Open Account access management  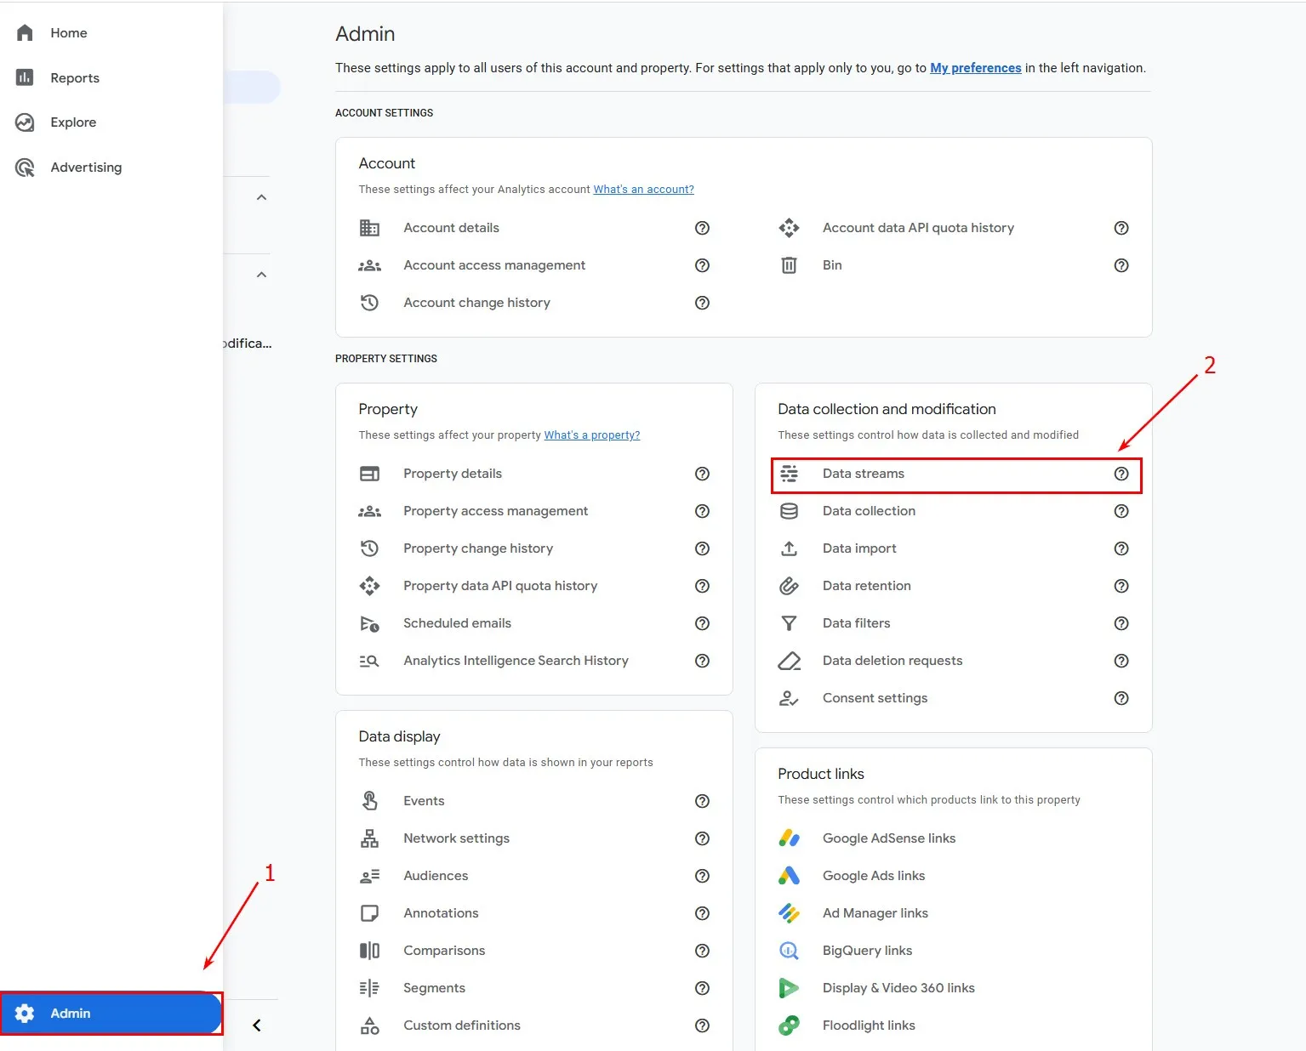[493, 265]
